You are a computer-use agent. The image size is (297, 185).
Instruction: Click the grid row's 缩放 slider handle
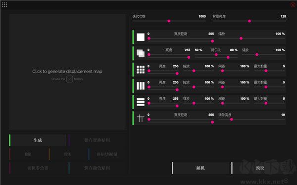pyautogui.click(x=194, y=71)
